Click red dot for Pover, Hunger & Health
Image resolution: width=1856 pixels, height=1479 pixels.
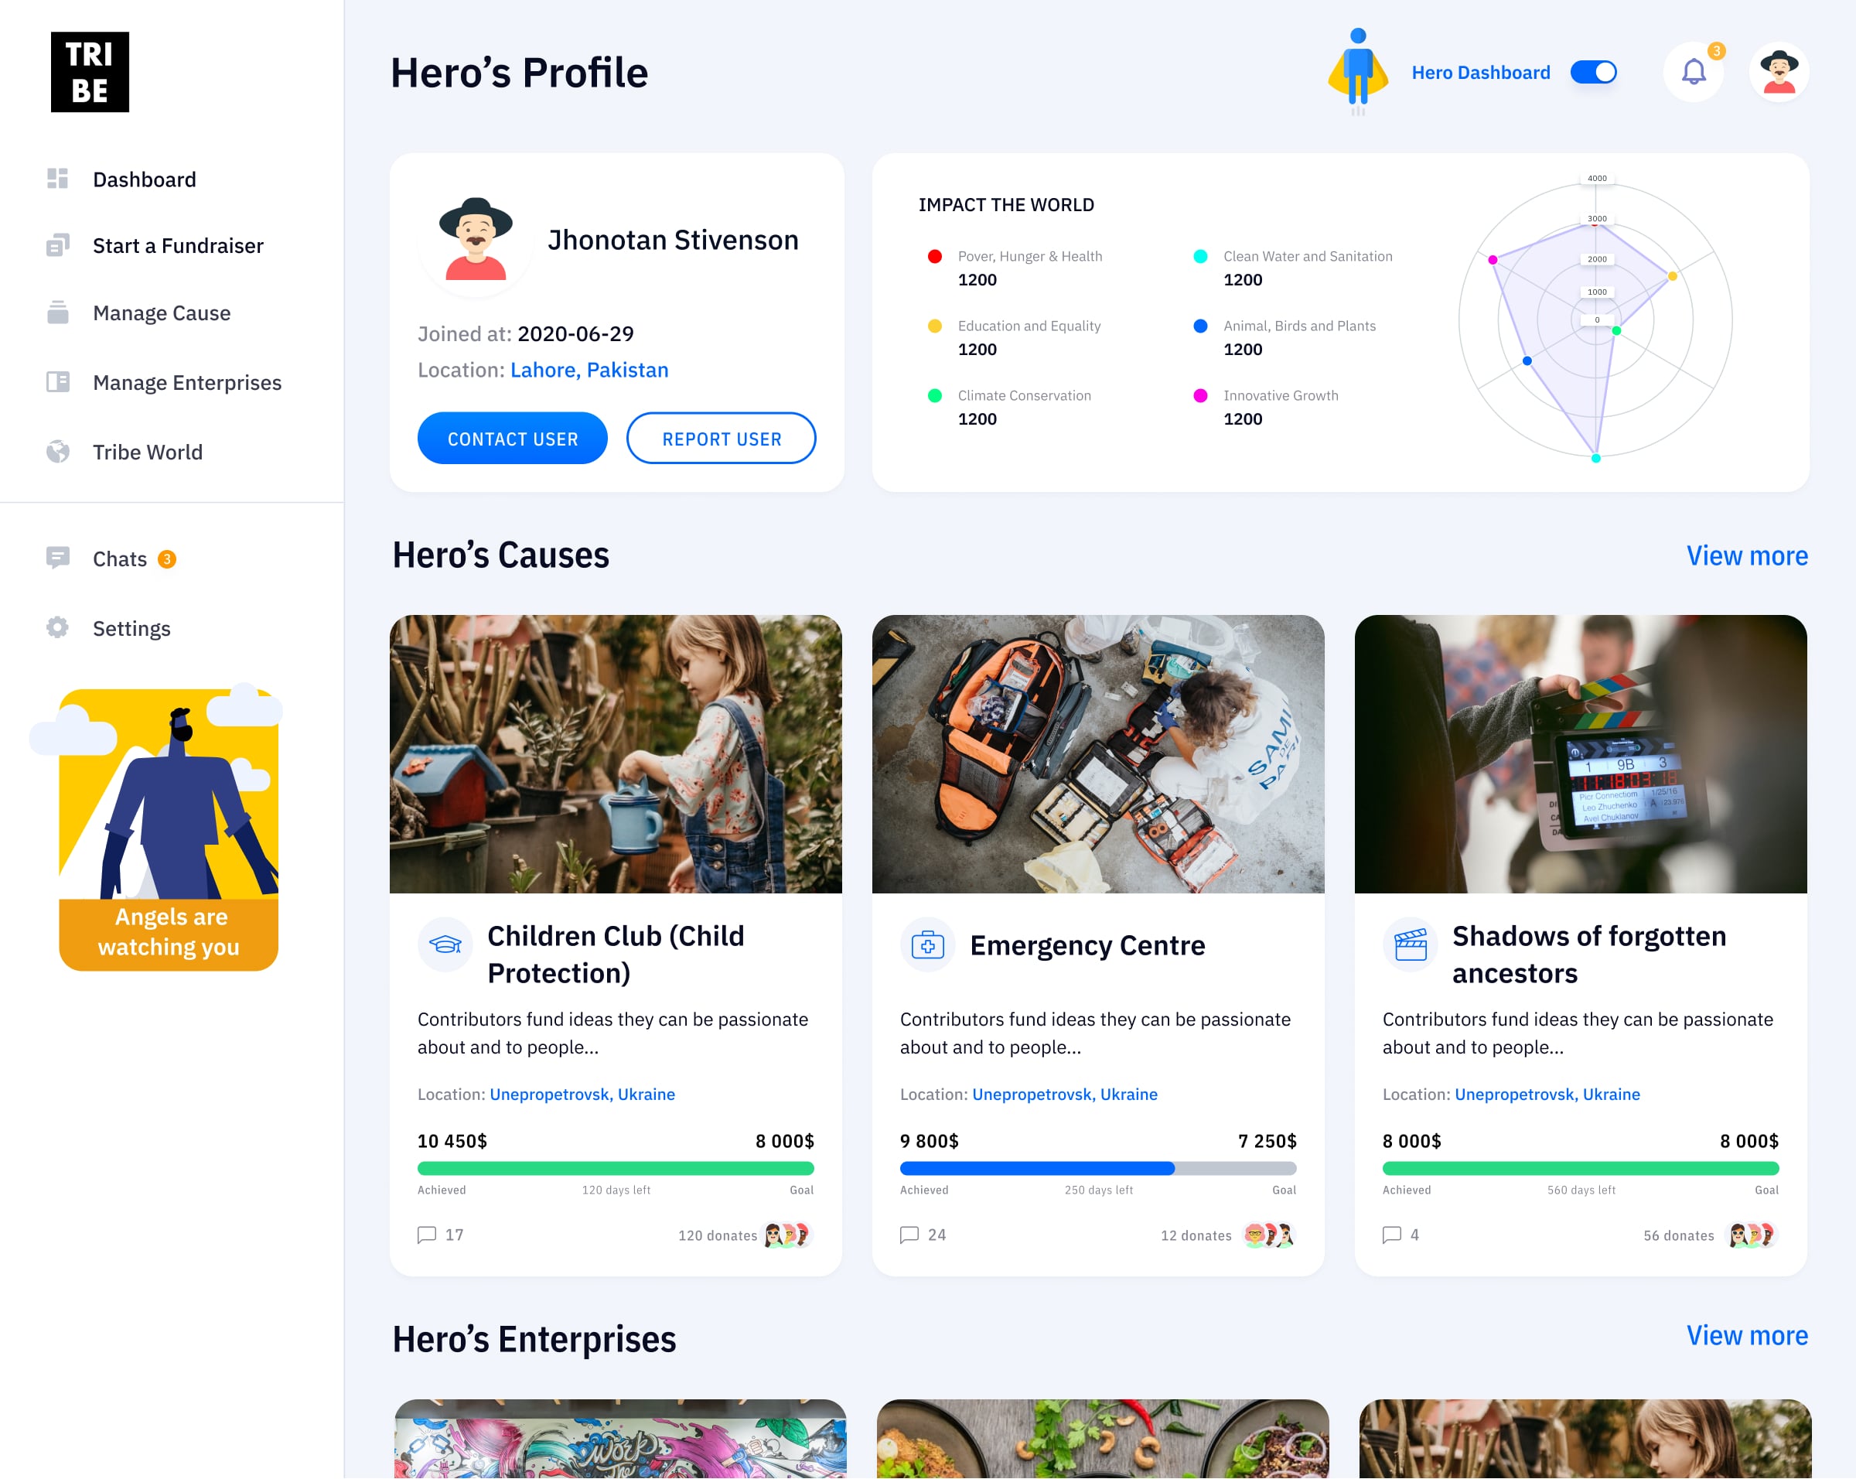tap(934, 256)
